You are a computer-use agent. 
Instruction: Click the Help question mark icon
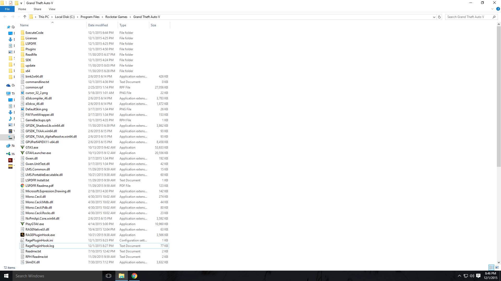(x=498, y=9)
